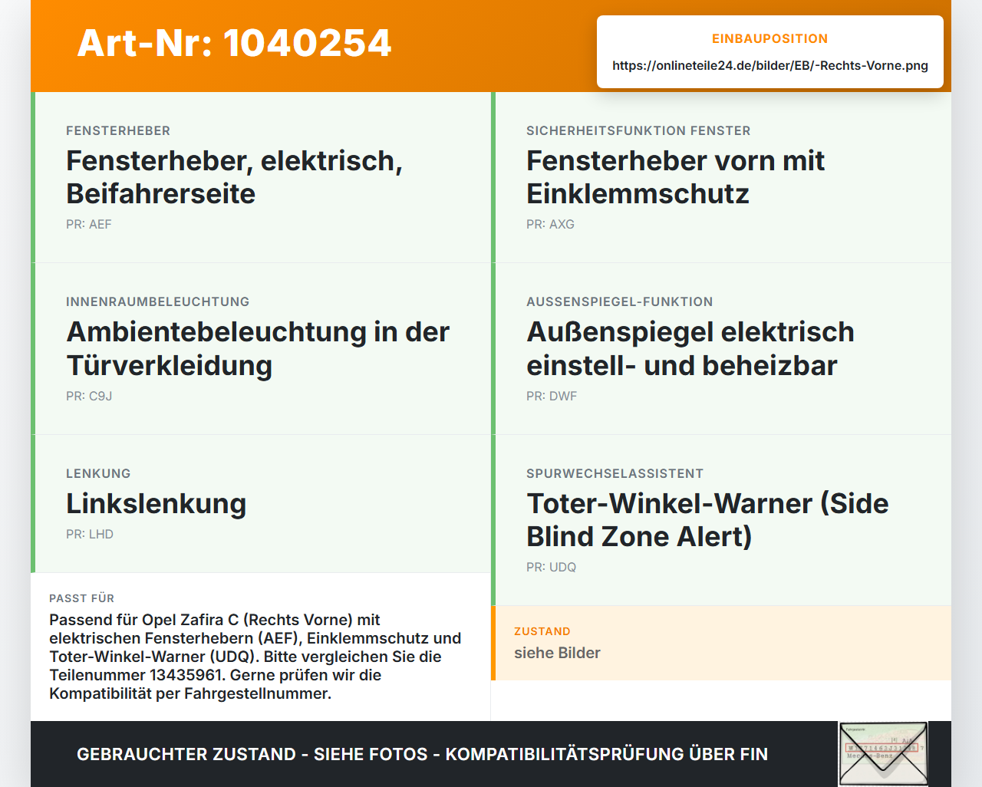Select the Linkslenkung title

[157, 503]
